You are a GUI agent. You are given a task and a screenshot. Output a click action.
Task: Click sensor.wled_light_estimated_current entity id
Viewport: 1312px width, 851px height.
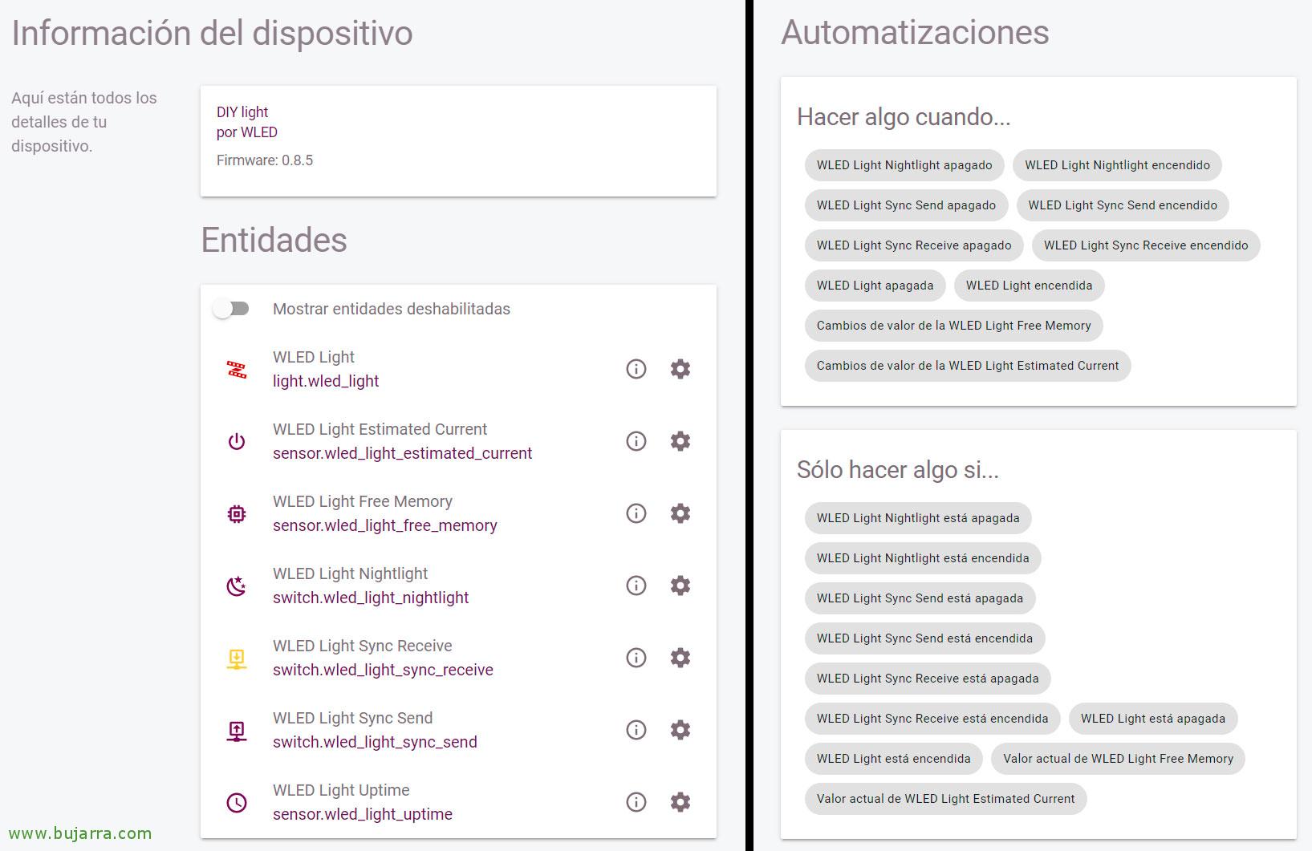pos(402,454)
